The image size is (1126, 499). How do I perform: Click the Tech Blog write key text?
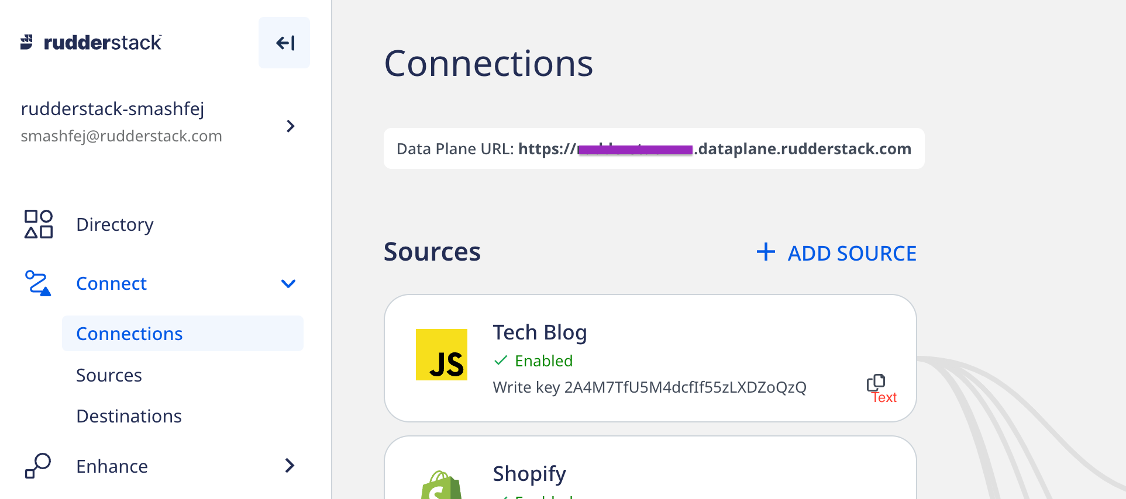649,387
